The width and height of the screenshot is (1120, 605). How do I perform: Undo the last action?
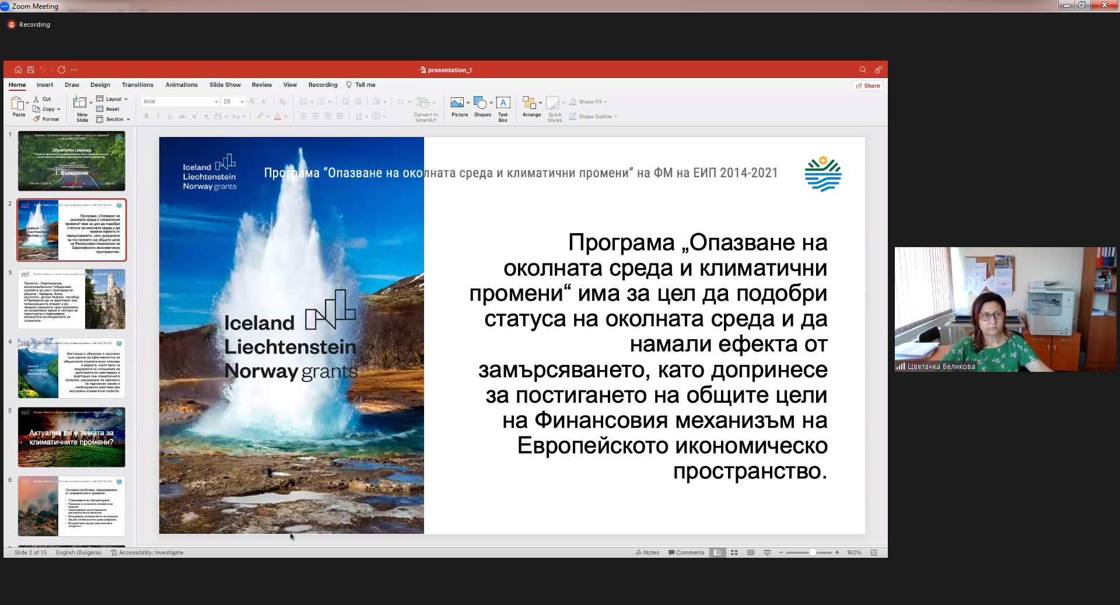click(43, 70)
